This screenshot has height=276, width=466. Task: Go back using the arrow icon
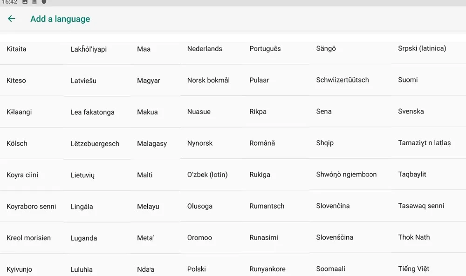coord(11,19)
